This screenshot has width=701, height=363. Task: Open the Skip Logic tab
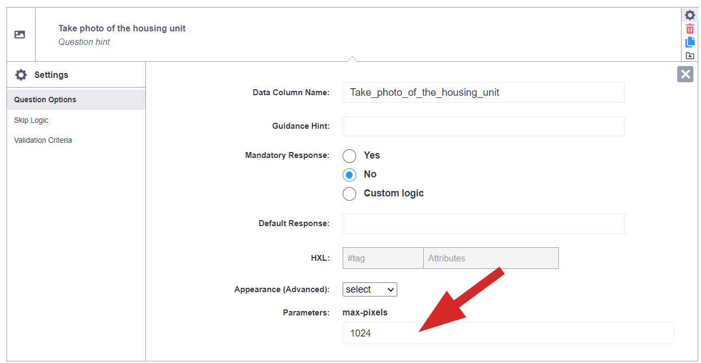click(x=31, y=120)
